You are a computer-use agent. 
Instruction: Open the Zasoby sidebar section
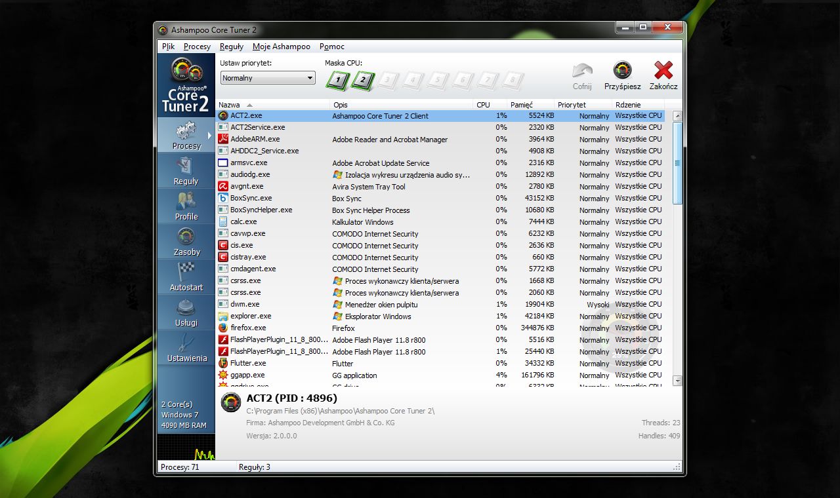coord(186,241)
